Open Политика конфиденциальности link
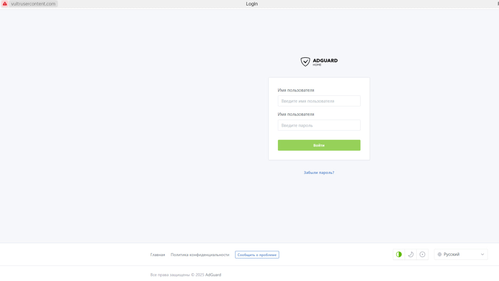This screenshot has width=499, height=281. [x=200, y=255]
